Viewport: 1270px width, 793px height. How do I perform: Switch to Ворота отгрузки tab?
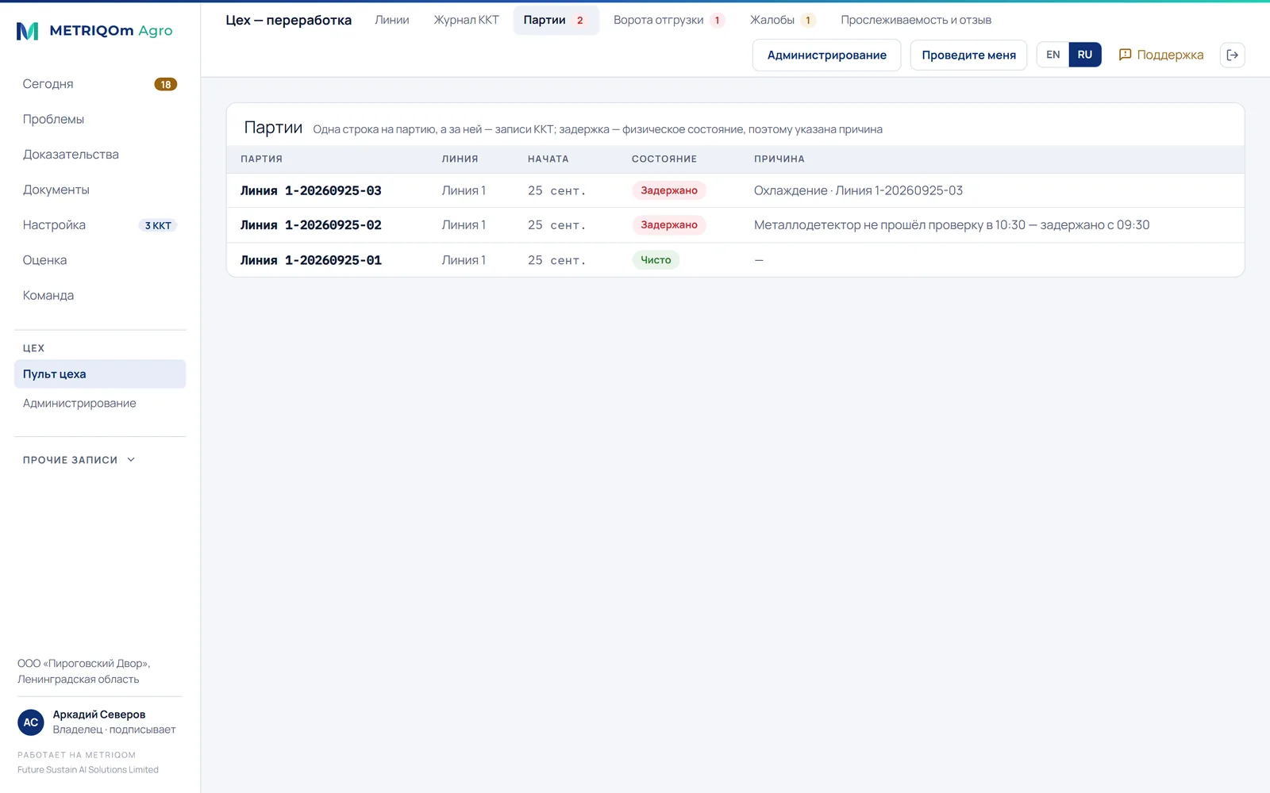(668, 20)
